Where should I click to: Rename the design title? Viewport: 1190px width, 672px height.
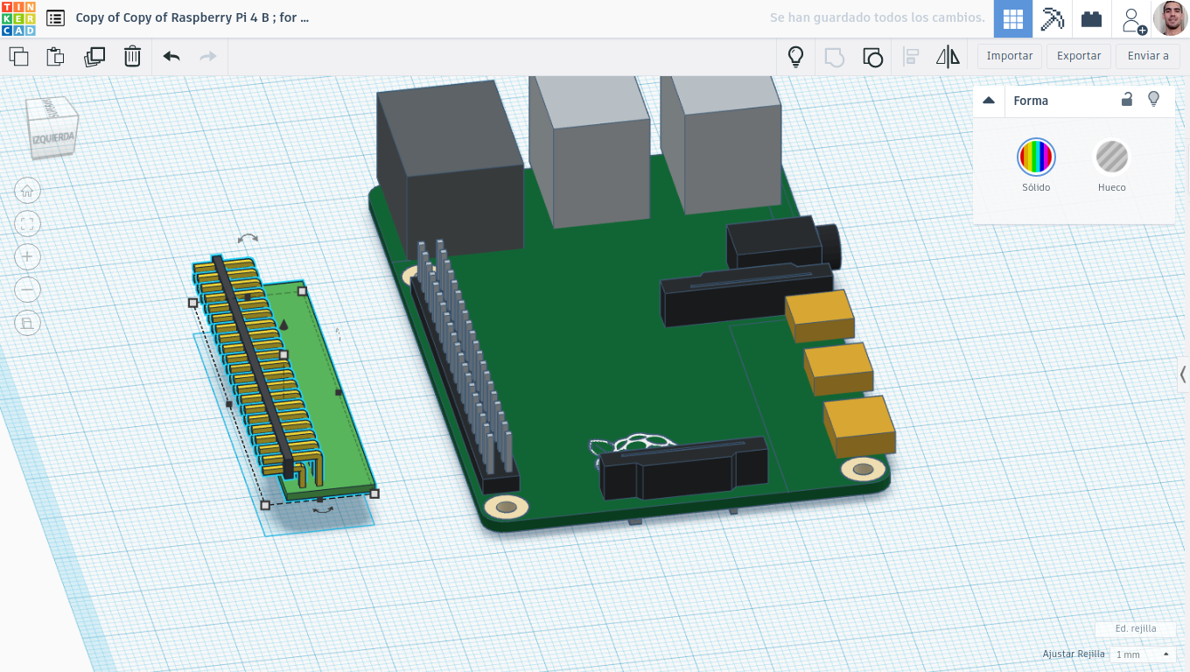point(192,17)
